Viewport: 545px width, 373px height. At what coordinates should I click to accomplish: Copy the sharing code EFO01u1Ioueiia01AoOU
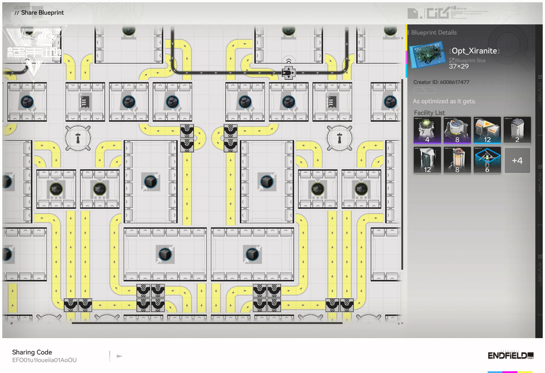tap(44, 360)
